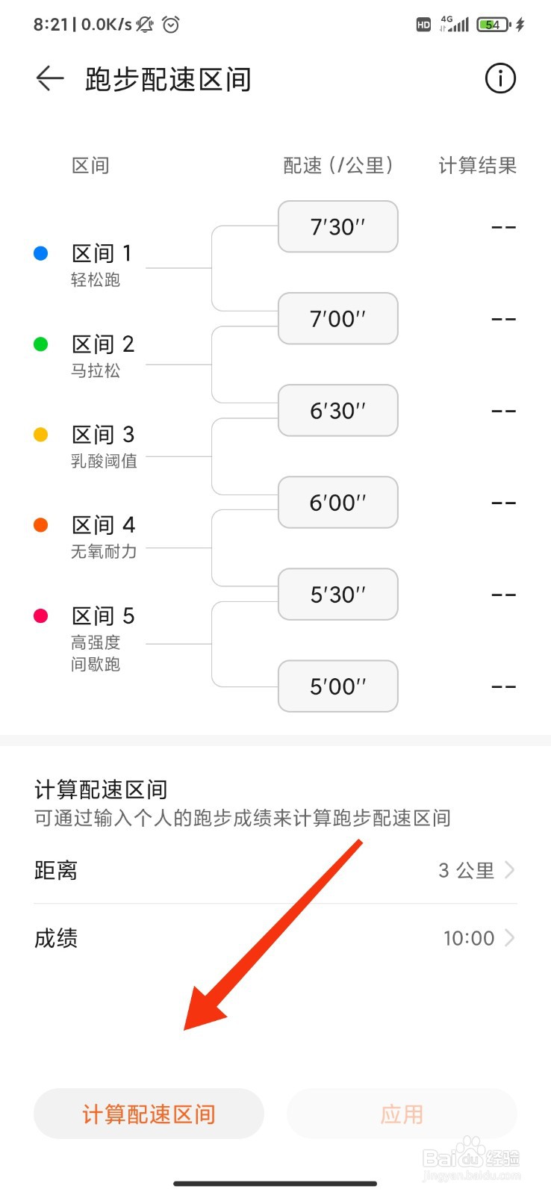
Task: Tap the alarm clock status icon
Action: point(171,25)
